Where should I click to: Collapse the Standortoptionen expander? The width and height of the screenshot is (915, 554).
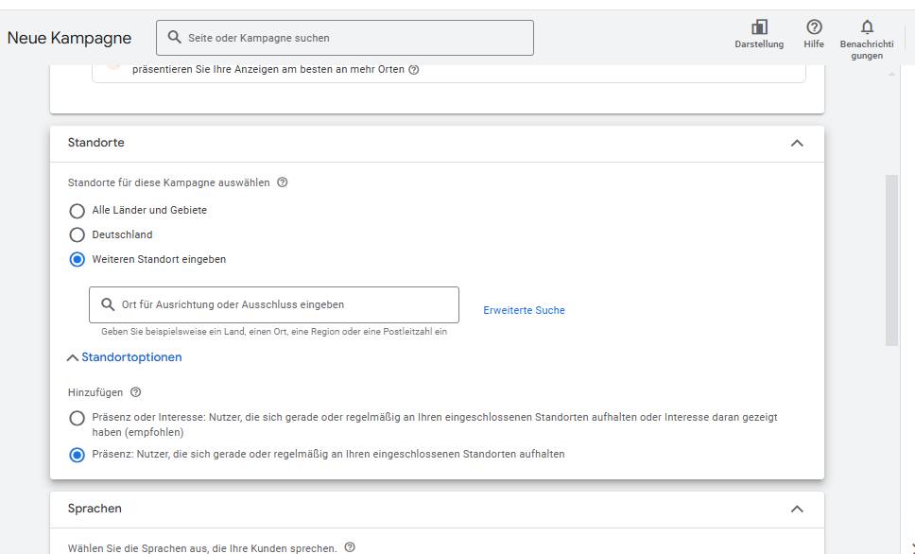(125, 357)
